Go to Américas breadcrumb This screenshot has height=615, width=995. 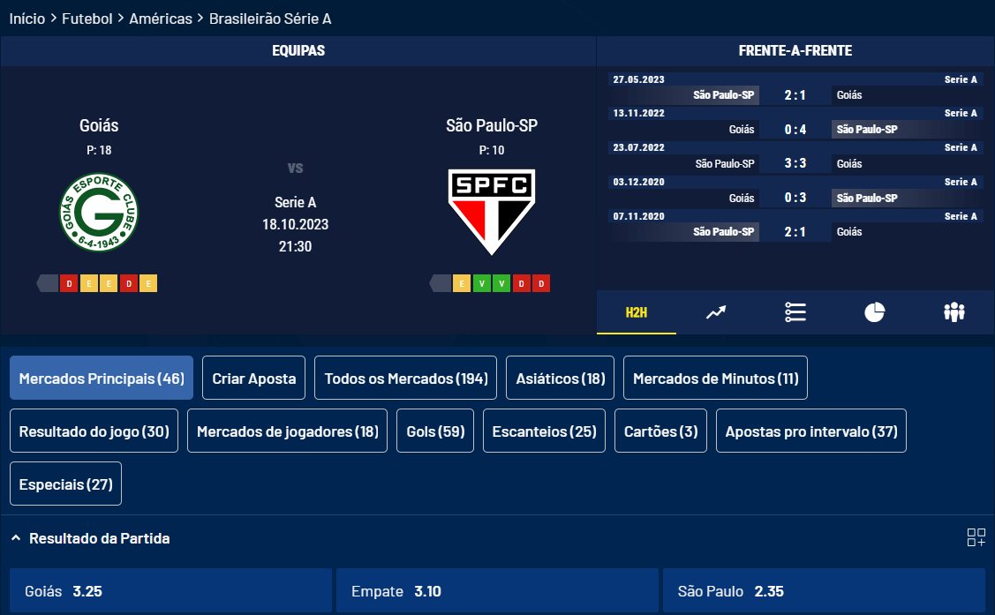[161, 19]
